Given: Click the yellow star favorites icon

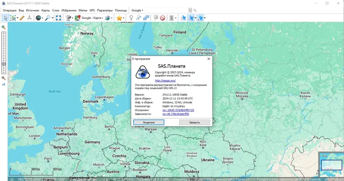Looking at the screenshot, I should pyautogui.click(x=119, y=18).
